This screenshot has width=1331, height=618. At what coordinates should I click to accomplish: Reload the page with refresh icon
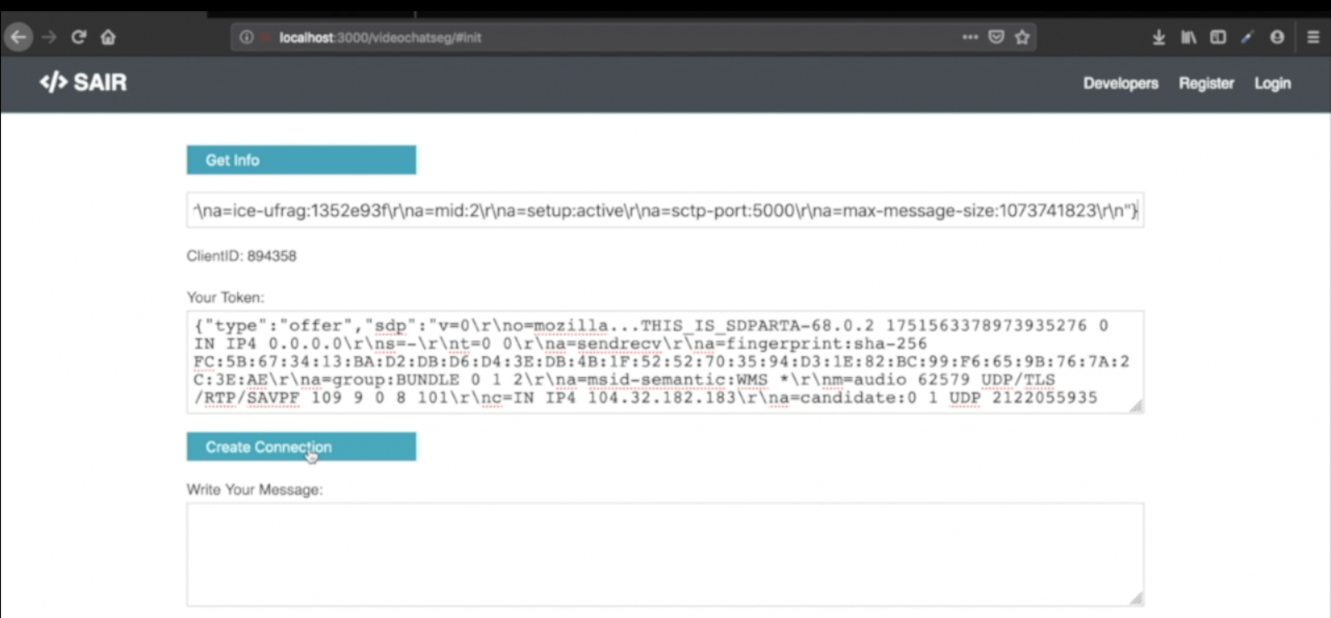click(x=79, y=37)
